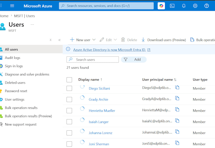215x148 pixels.
Task: Click Microsoft Azure home logo text
Action: pyautogui.click(x=38, y=6)
